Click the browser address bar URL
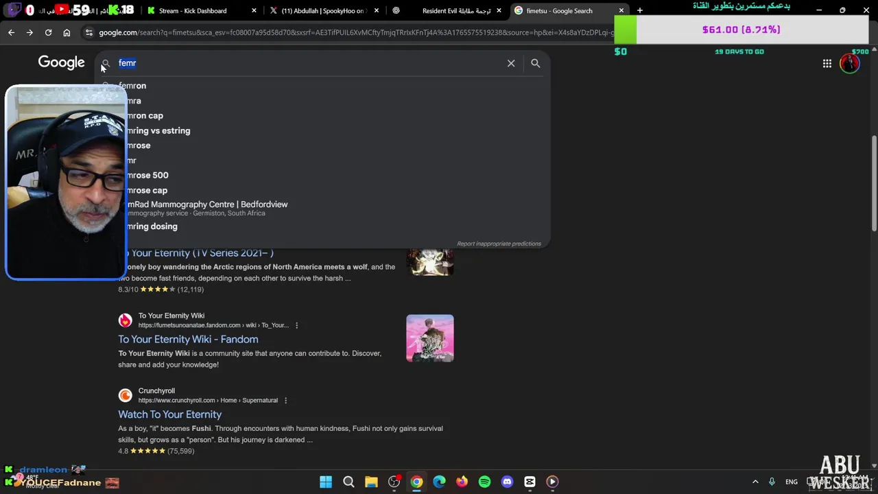The width and height of the screenshot is (878, 494). pyautogui.click(x=355, y=32)
